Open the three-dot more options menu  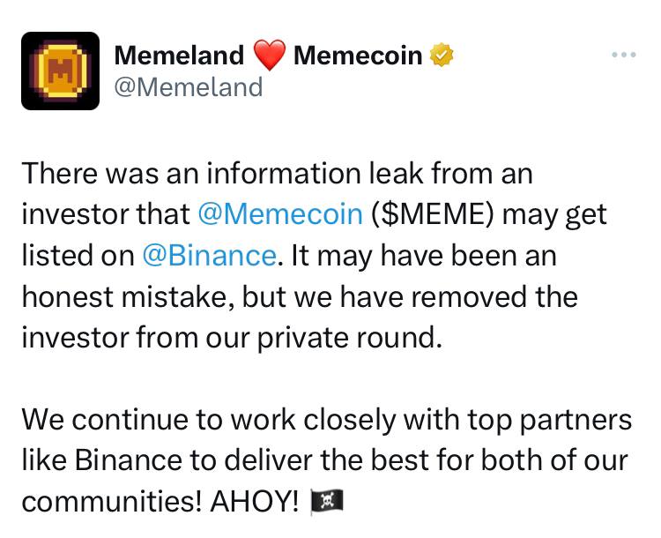coord(623,55)
